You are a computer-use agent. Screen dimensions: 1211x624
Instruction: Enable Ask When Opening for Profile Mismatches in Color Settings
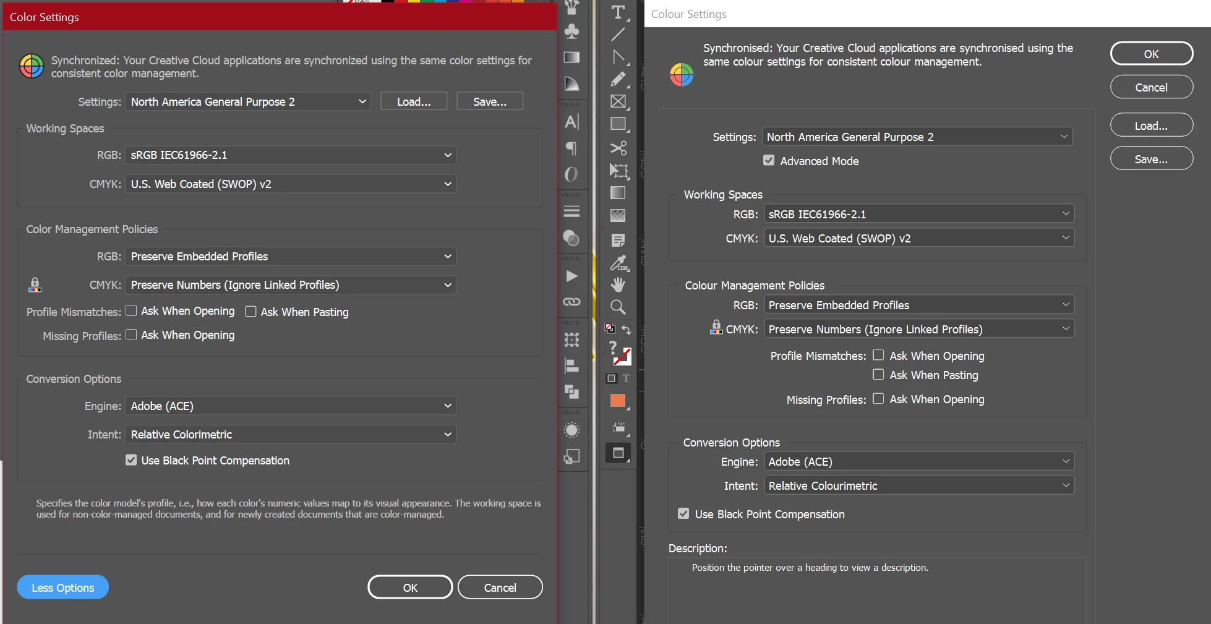[x=131, y=310]
